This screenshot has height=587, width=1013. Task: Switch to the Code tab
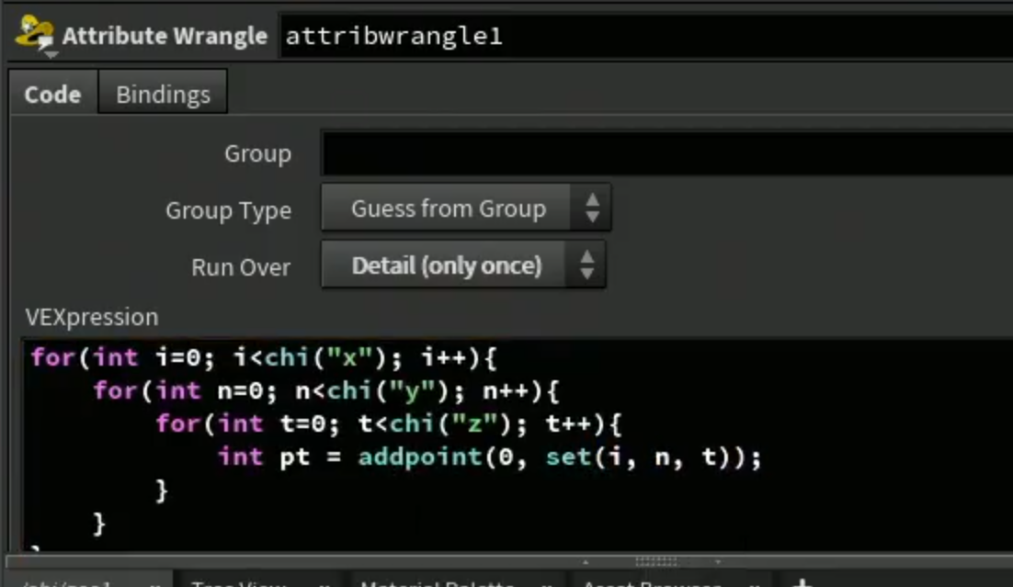pyautogui.click(x=53, y=95)
